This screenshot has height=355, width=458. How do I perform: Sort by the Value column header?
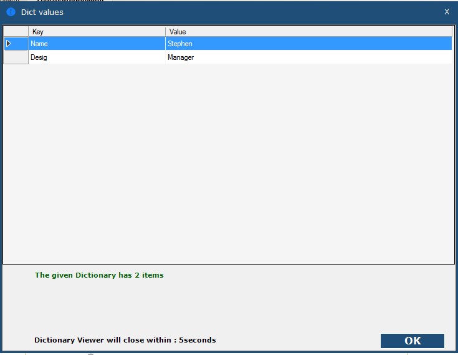click(308, 31)
